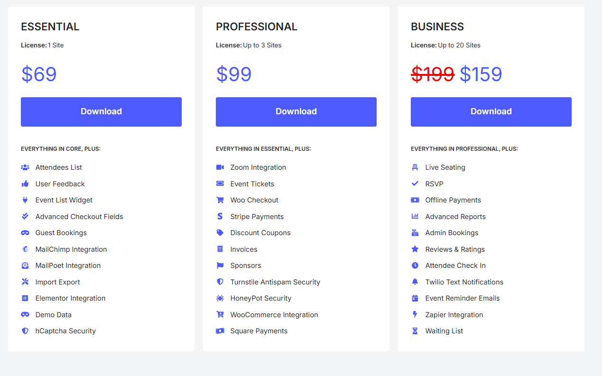Download the Essential plan
The width and height of the screenshot is (602, 376).
click(101, 112)
